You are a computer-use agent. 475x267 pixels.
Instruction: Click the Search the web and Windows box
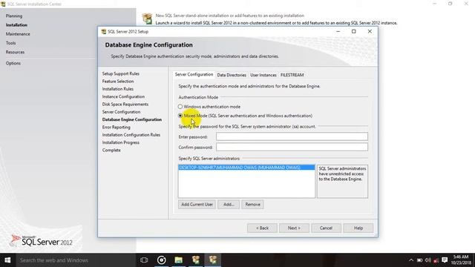[76, 260]
